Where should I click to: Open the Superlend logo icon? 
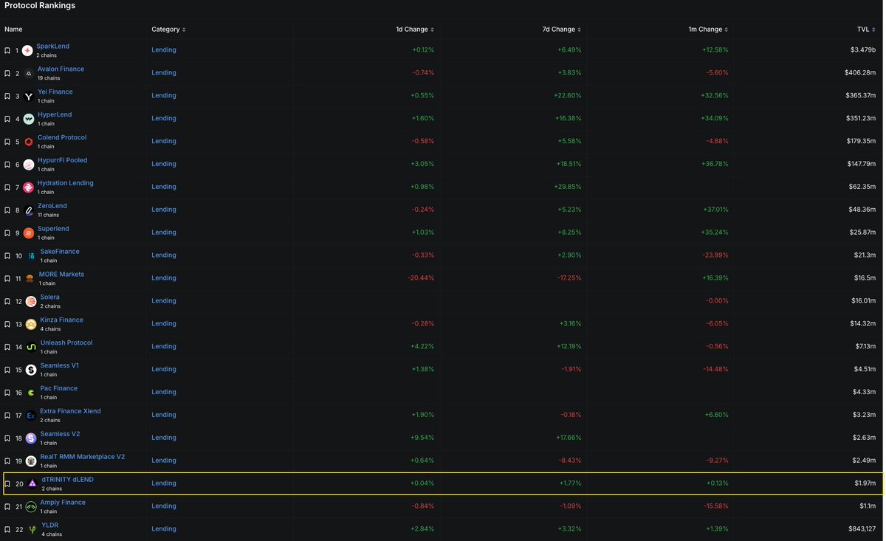coord(29,233)
